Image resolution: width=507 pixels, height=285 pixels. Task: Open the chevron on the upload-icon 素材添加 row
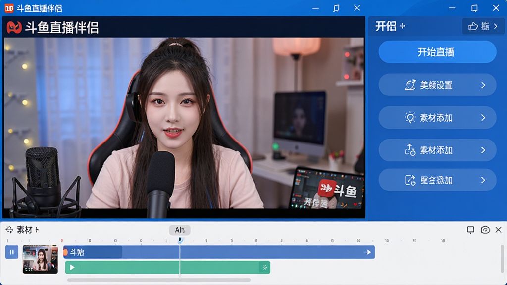tap(483, 150)
